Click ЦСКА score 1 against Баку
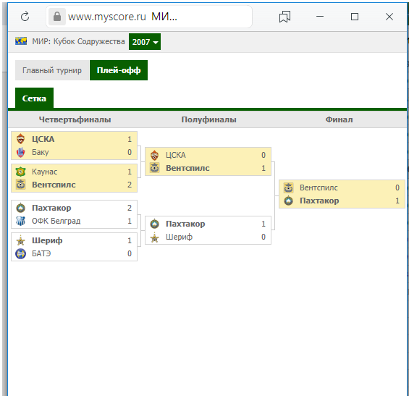The height and width of the screenshot is (396, 409). tap(130, 139)
